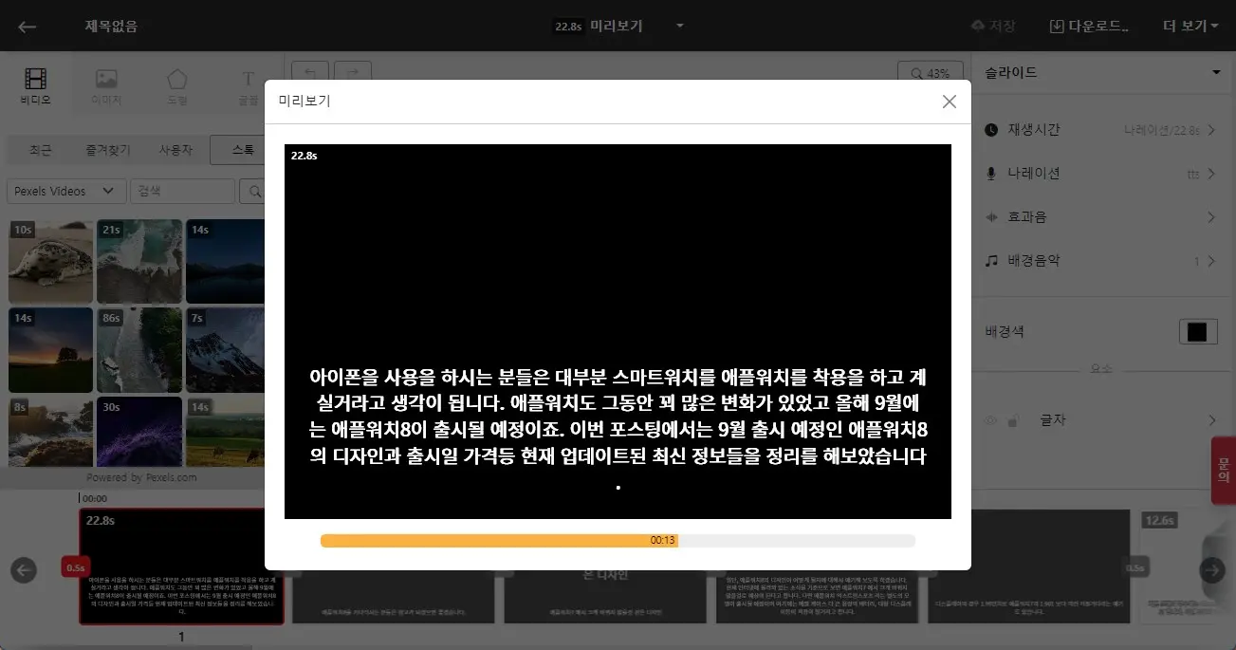Click the 나레이션 microphone icon
This screenshot has width=1236, height=650.
(991, 173)
